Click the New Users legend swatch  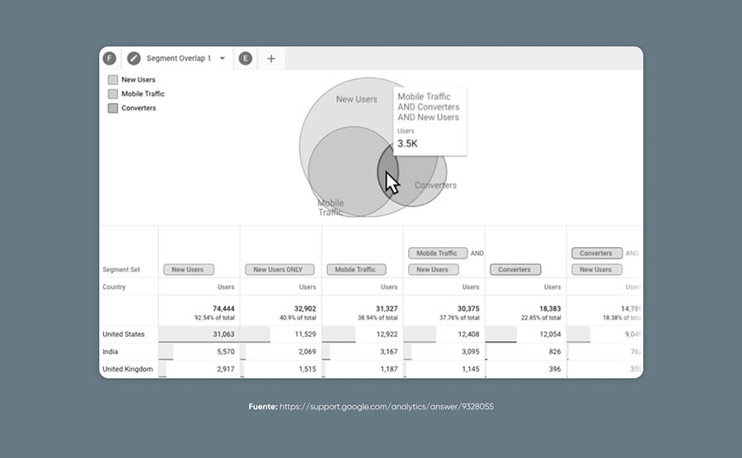(x=113, y=80)
